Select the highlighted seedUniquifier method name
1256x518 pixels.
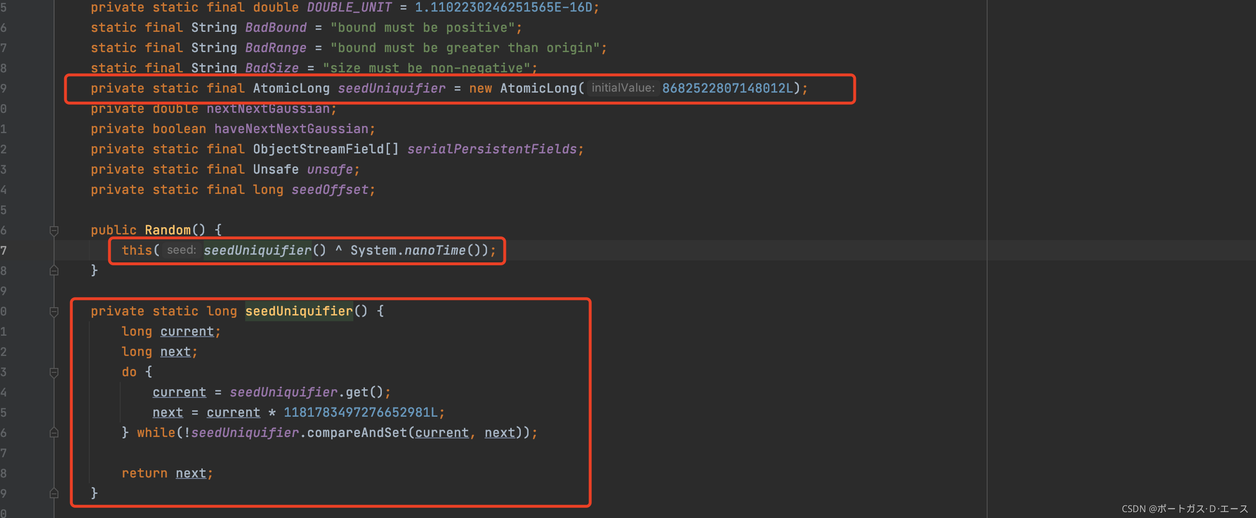[x=298, y=311]
